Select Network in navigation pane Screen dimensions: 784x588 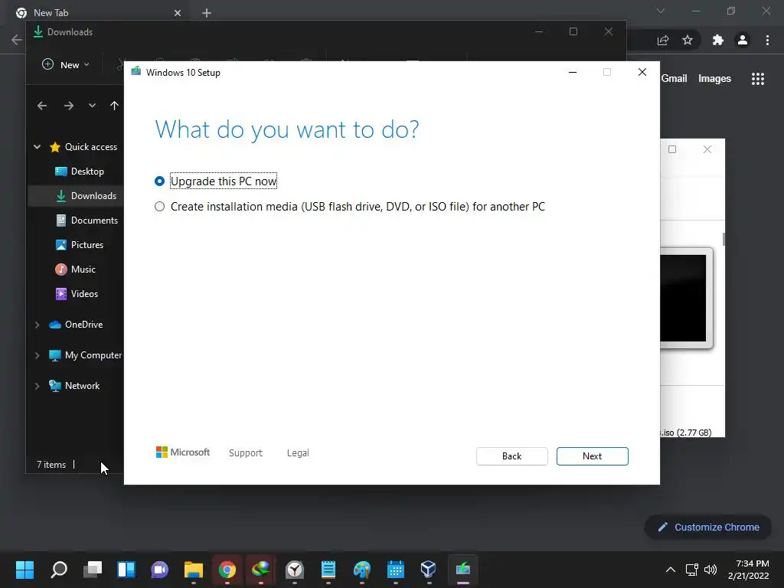pos(74,386)
